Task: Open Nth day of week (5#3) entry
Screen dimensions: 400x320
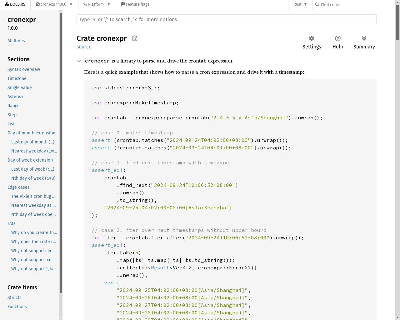Action: 33,178
